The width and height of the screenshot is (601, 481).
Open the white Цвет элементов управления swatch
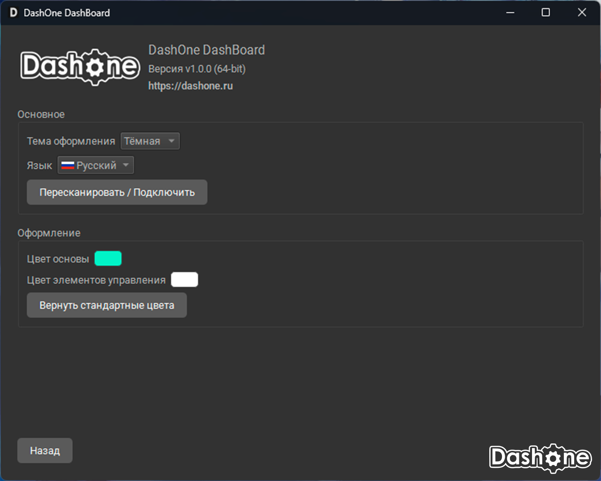click(x=184, y=279)
